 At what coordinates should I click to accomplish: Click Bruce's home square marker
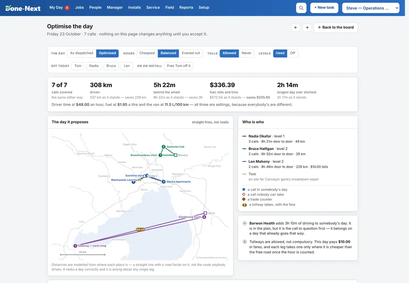coord(176,155)
